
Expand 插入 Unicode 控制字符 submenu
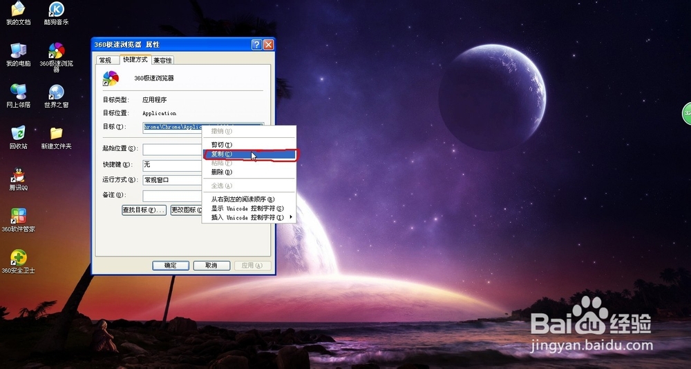click(249, 217)
